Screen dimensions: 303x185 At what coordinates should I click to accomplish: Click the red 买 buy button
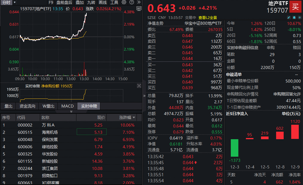point(295,7)
